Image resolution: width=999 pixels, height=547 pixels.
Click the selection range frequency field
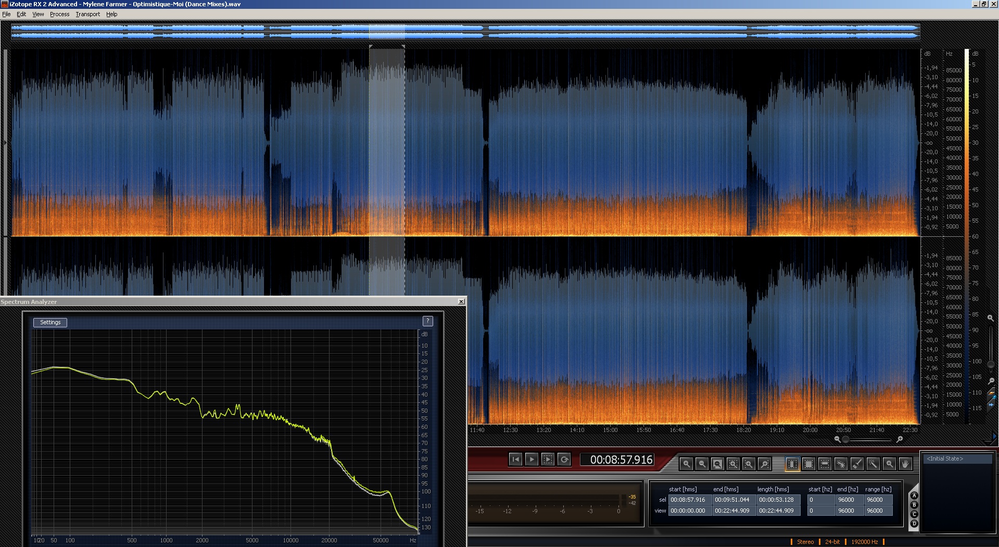click(878, 500)
